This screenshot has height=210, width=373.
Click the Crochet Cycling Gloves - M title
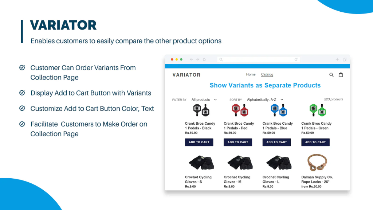pyautogui.click(x=237, y=179)
